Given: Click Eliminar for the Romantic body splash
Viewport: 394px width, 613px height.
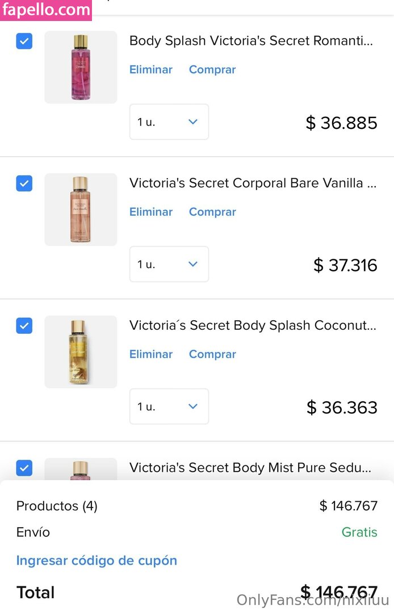Looking at the screenshot, I should point(151,70).
